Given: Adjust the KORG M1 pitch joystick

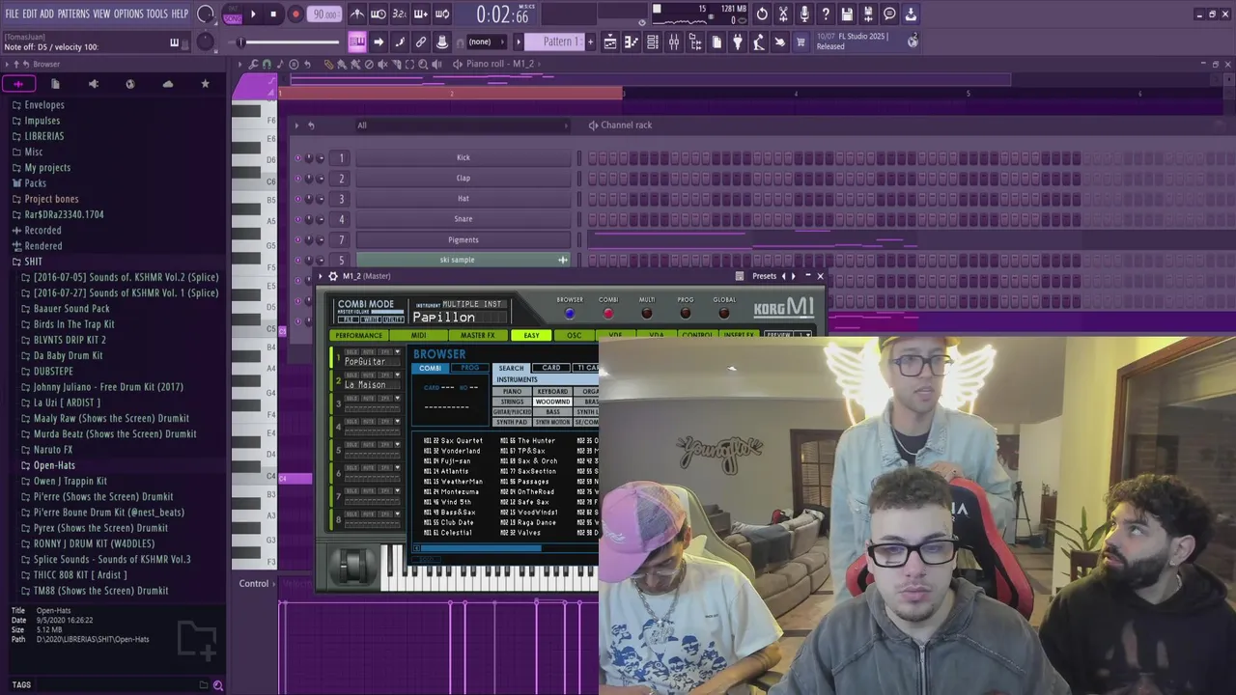Looking at the screenshot, I should click(x=352, y=565).
